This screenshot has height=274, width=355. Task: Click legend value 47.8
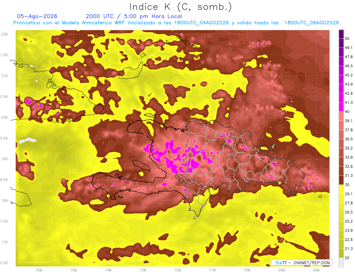point(349,57)
